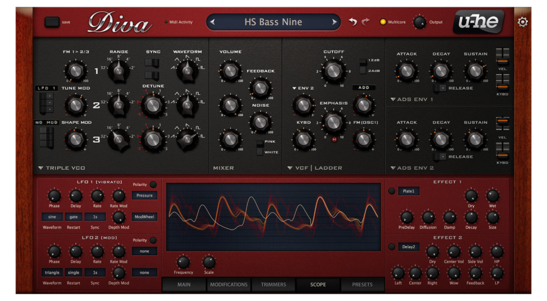Toggle the Multicore LED
This screenshot has width=547, height=301.
(382, 22)
